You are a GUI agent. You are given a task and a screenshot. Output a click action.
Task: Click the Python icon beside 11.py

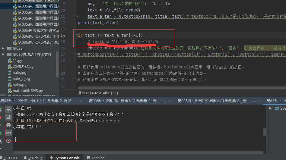(x=10, y=61)
